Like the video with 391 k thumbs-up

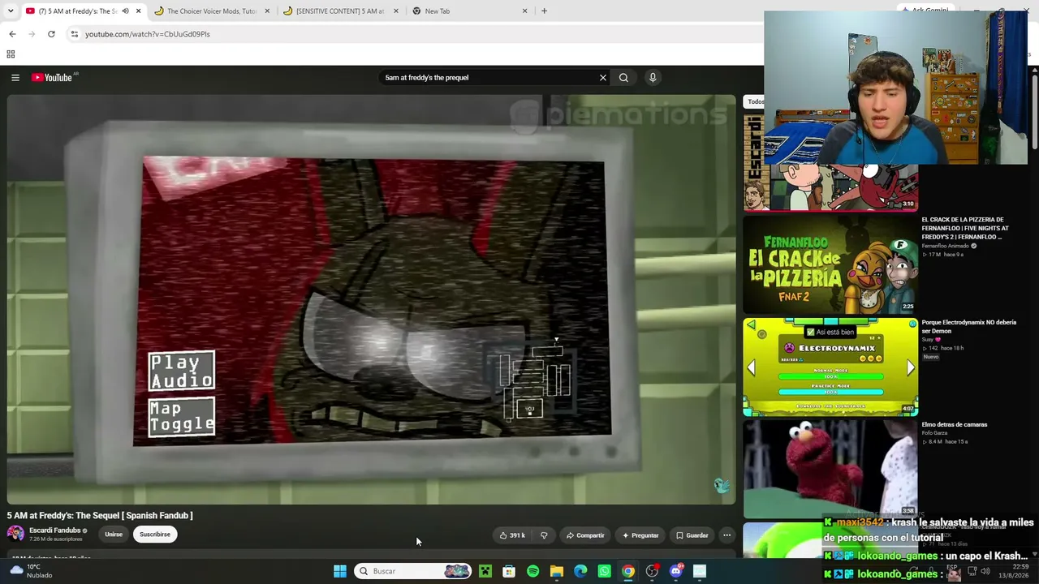512,535
